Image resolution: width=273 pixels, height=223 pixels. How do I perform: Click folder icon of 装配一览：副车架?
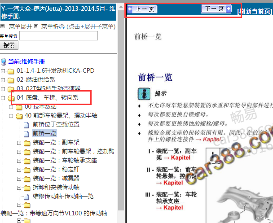27,143
